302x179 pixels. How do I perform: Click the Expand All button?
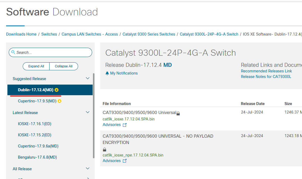[x=36, y=66]
